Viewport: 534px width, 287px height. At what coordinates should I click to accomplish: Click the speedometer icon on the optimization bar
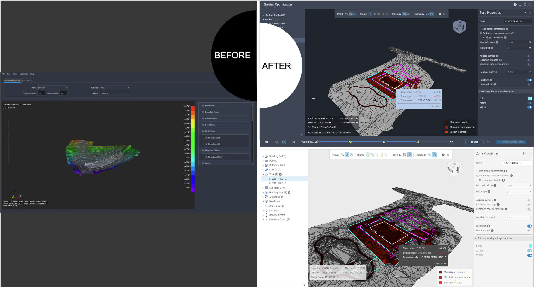click(452, 142)
